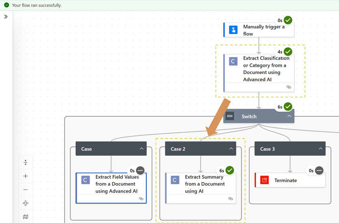Image resolution: width=339 pixels, height=223 pixels.
Task: Click the manual trigger hand icon
Action: (233, 30)
